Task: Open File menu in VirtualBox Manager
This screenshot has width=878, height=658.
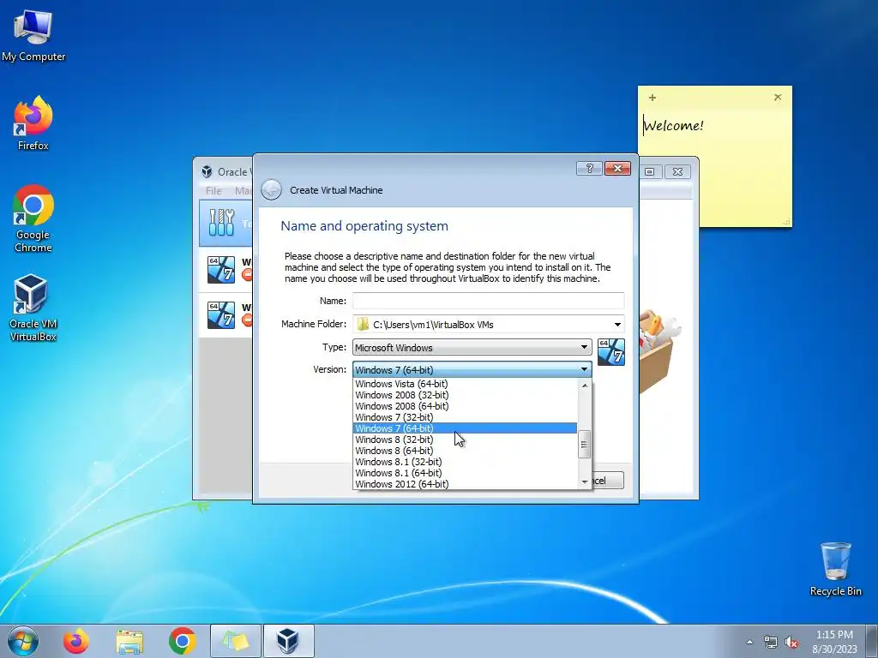Action: point(213,191)
